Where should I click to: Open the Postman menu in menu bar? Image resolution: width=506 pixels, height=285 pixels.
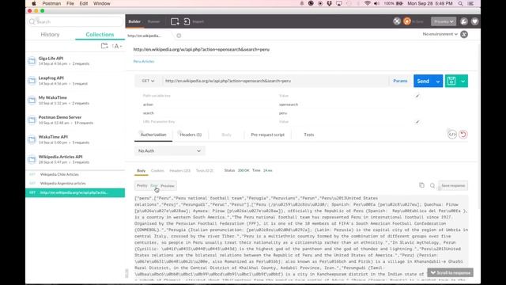pyautogui.click(x=51, y=3)
